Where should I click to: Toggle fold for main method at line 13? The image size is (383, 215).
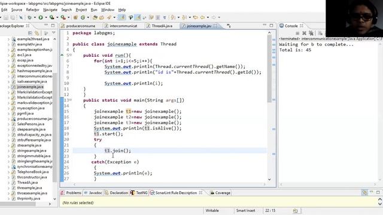click(x=71, y=100)
